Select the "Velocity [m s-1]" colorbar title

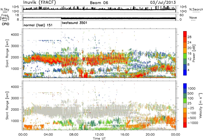[x=200, y=105]
